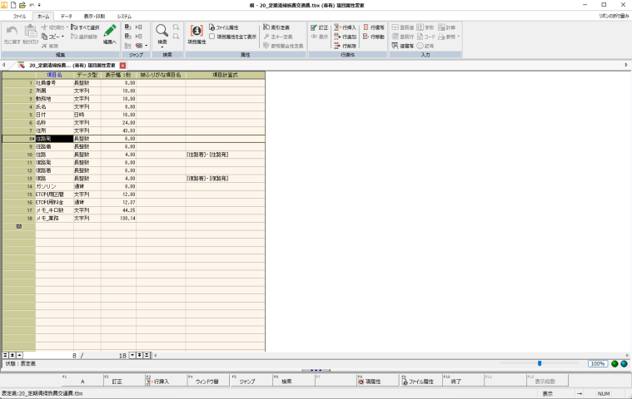Image resolution: width=632 pixels, height=399 pixels.
Task: Click the F3 行挿入 function key button
Action: [166, 380]
